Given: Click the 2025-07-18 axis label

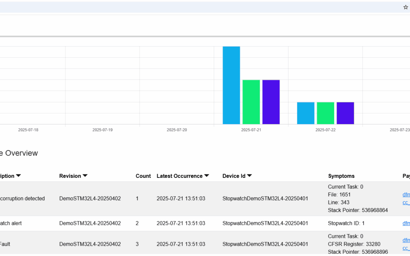Looking at the screenshot, I should (x=28, y=130).
